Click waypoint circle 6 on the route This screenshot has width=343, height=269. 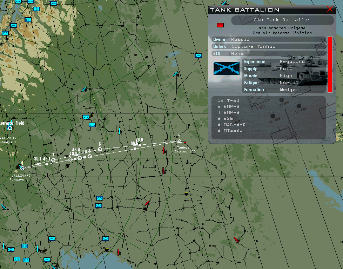tap(100, 149)
